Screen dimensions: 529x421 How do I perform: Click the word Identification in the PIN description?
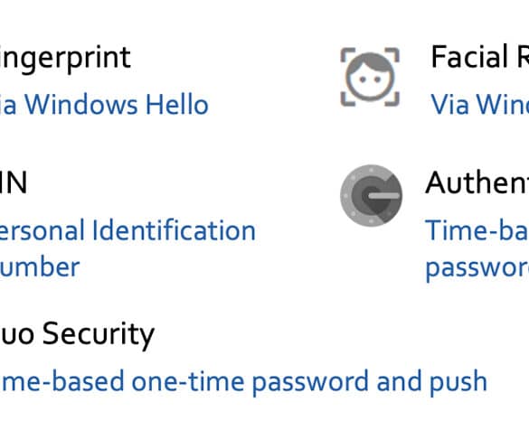(x=174, y=230)
